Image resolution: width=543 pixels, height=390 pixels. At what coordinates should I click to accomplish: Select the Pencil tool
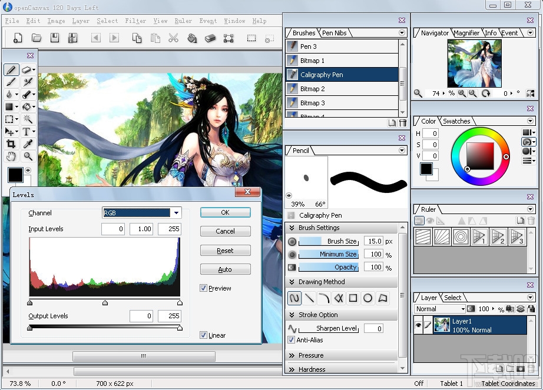point(10,69)
